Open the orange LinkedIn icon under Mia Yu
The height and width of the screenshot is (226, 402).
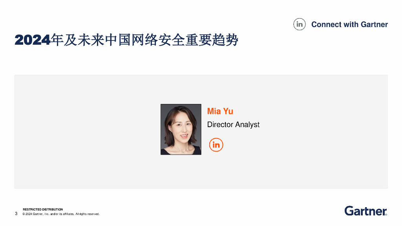click(216, 145)
